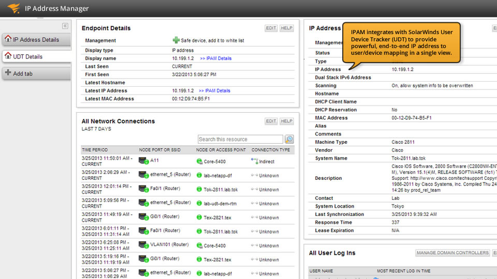The height and width of the screenshot is (279, 497).
Task: Click port icon in the 3/25/2013 12:01:14 PM row
Action: (x=143, y=189)
